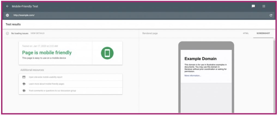
Task: Open site-wide mobile usability report link
Action: coord(46,77)
